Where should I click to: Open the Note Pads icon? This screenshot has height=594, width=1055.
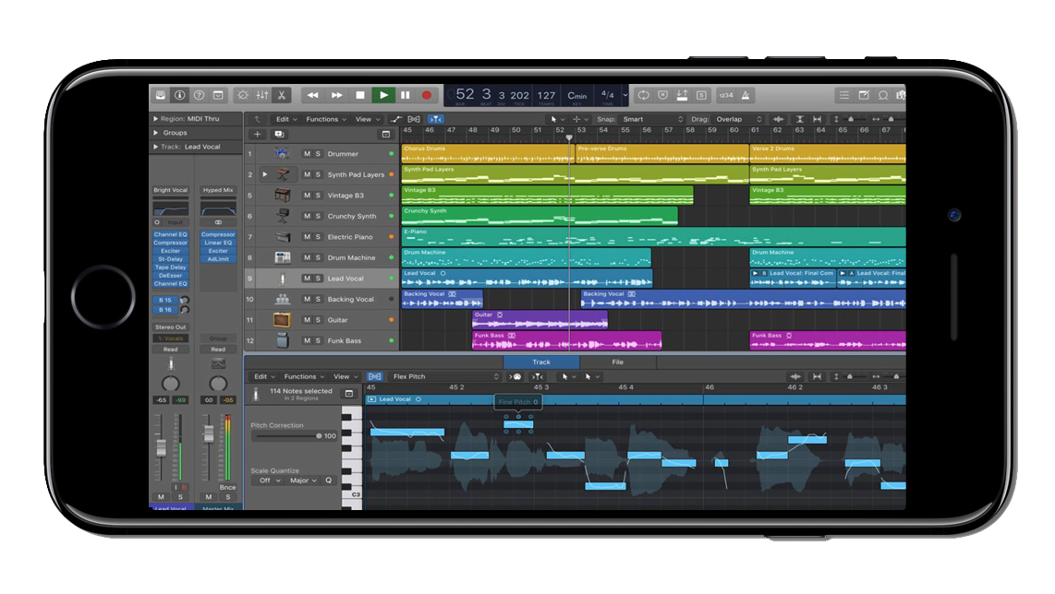tap(864, 95)
